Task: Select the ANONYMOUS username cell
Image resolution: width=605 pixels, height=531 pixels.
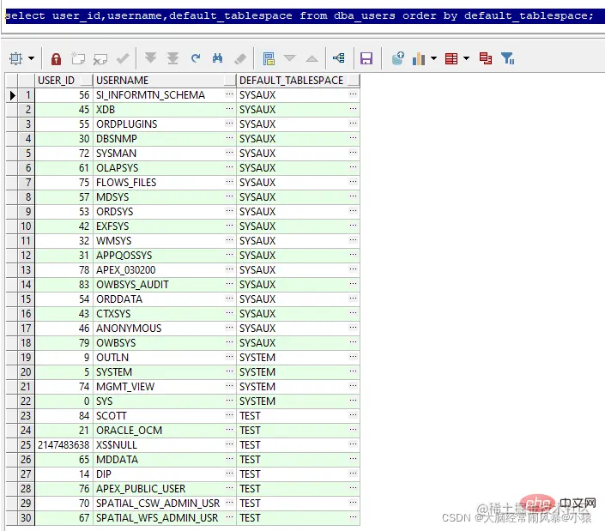Action: tap(165, 329)
